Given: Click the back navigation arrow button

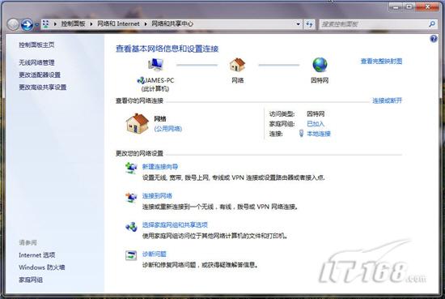Looking at the screenshot, I should [x=13, y=24].
